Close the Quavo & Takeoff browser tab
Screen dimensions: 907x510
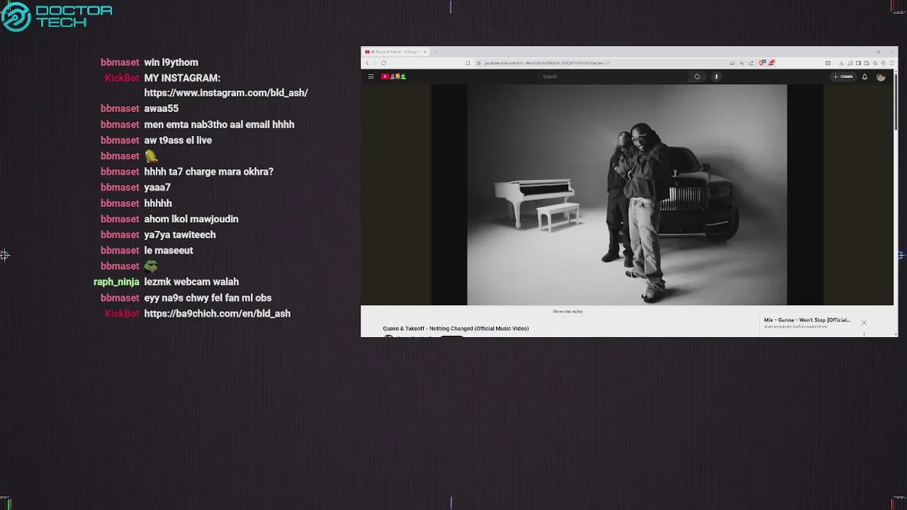[x=425, y=52]
